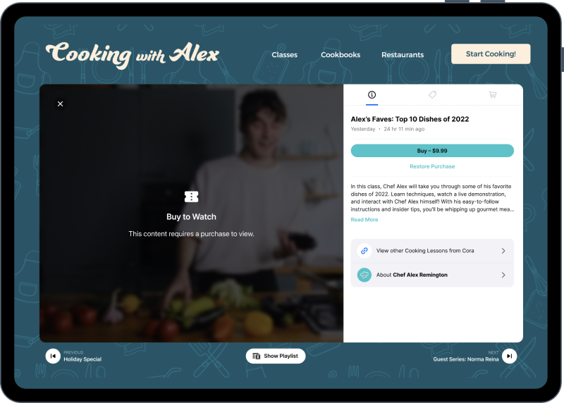Expand About Chef Alex Remington chevron

tap(503, 275)
